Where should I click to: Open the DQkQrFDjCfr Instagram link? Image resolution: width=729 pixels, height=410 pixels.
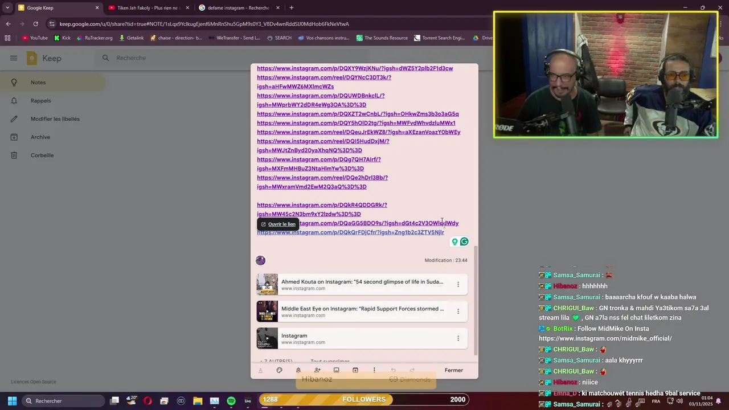coord(350,232)
